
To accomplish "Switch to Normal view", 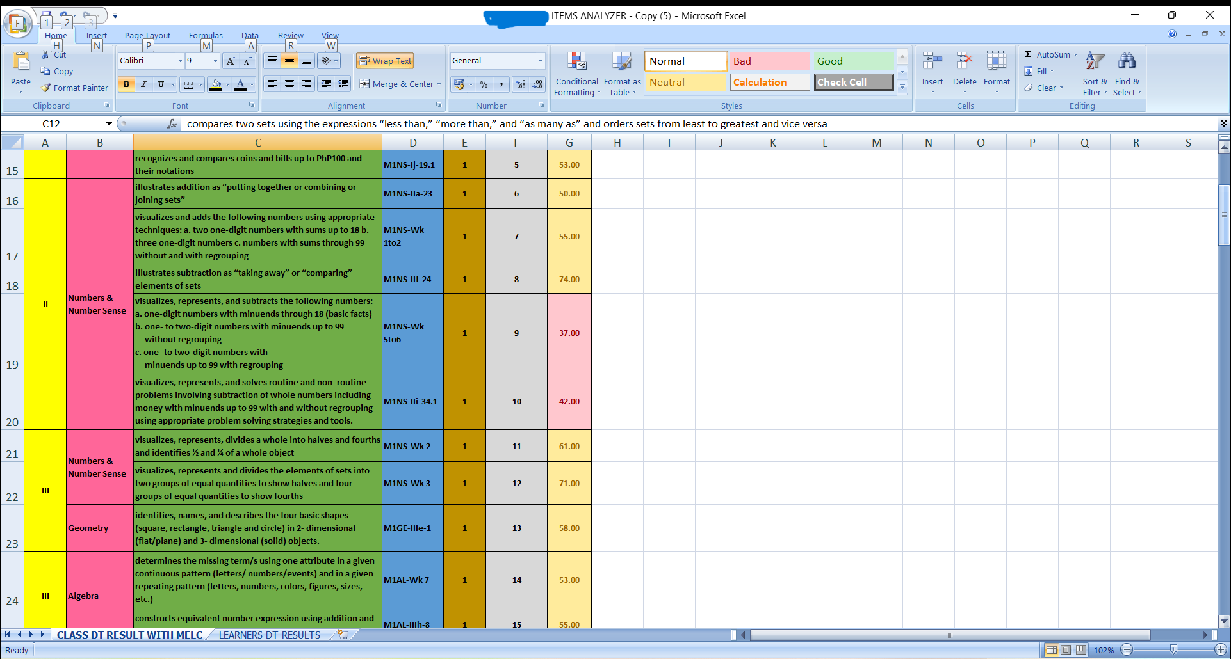I will click(x=1051, y=650).
